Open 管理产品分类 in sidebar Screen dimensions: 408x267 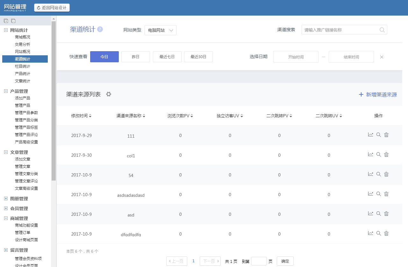tap(26, 120)
